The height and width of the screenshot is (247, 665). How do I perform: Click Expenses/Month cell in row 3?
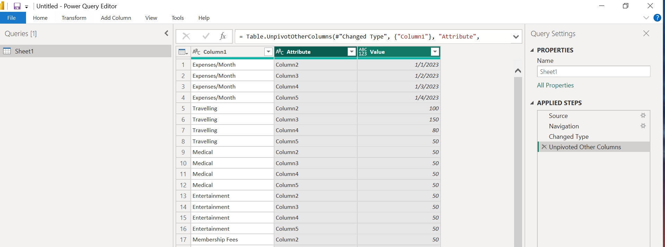[x=232, y=86]
